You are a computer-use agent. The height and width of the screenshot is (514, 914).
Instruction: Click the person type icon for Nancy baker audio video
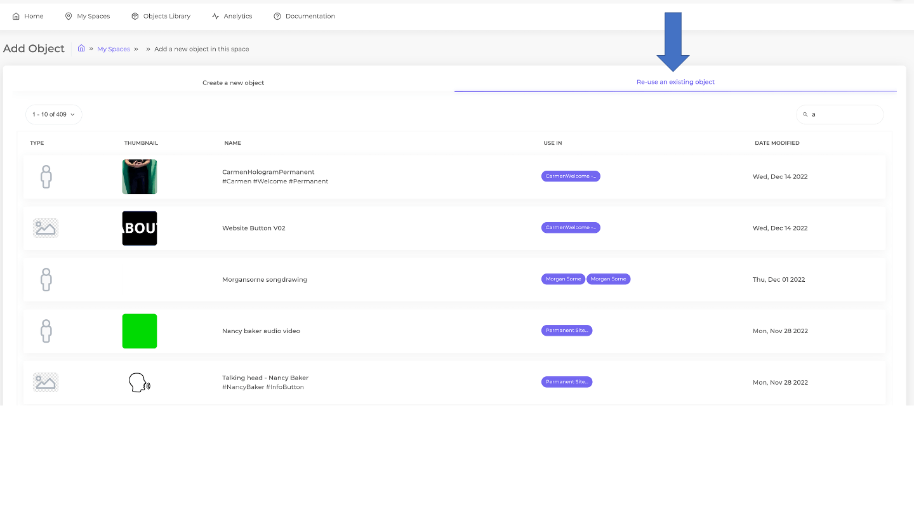point(46,331)
